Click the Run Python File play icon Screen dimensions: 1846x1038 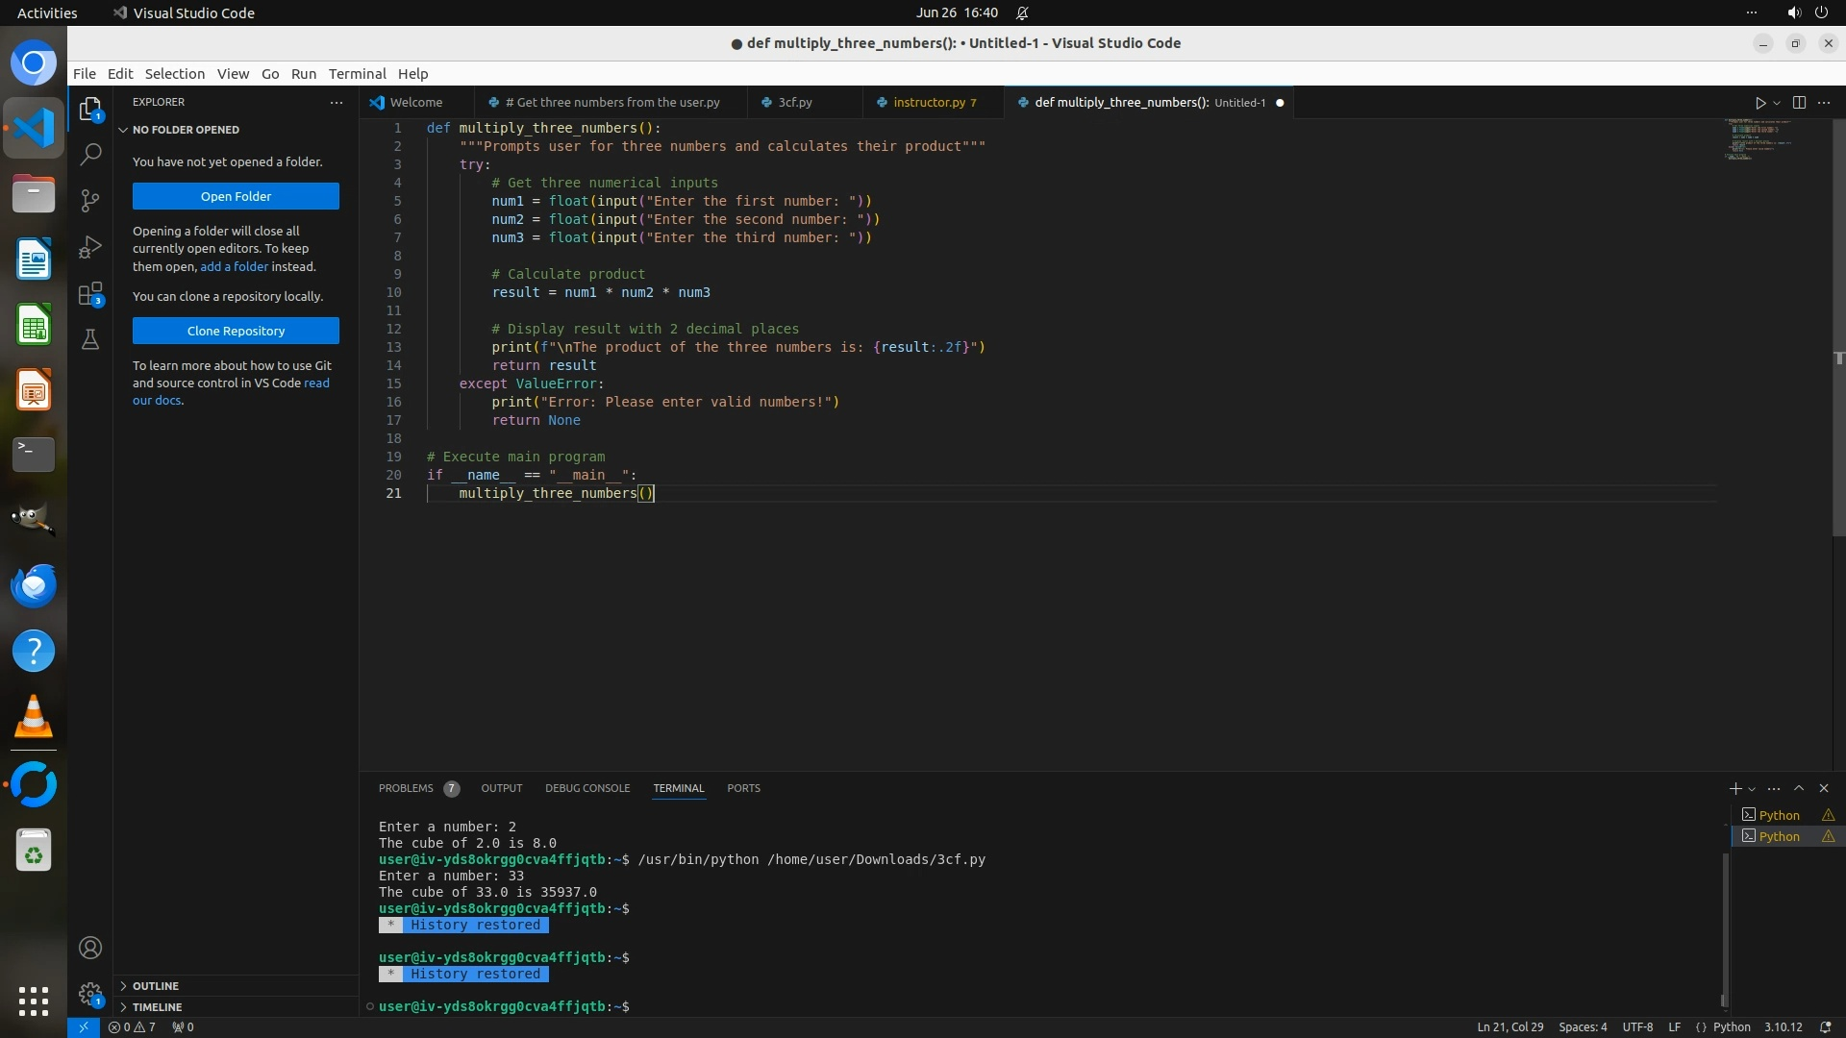tap(1759, 103)
